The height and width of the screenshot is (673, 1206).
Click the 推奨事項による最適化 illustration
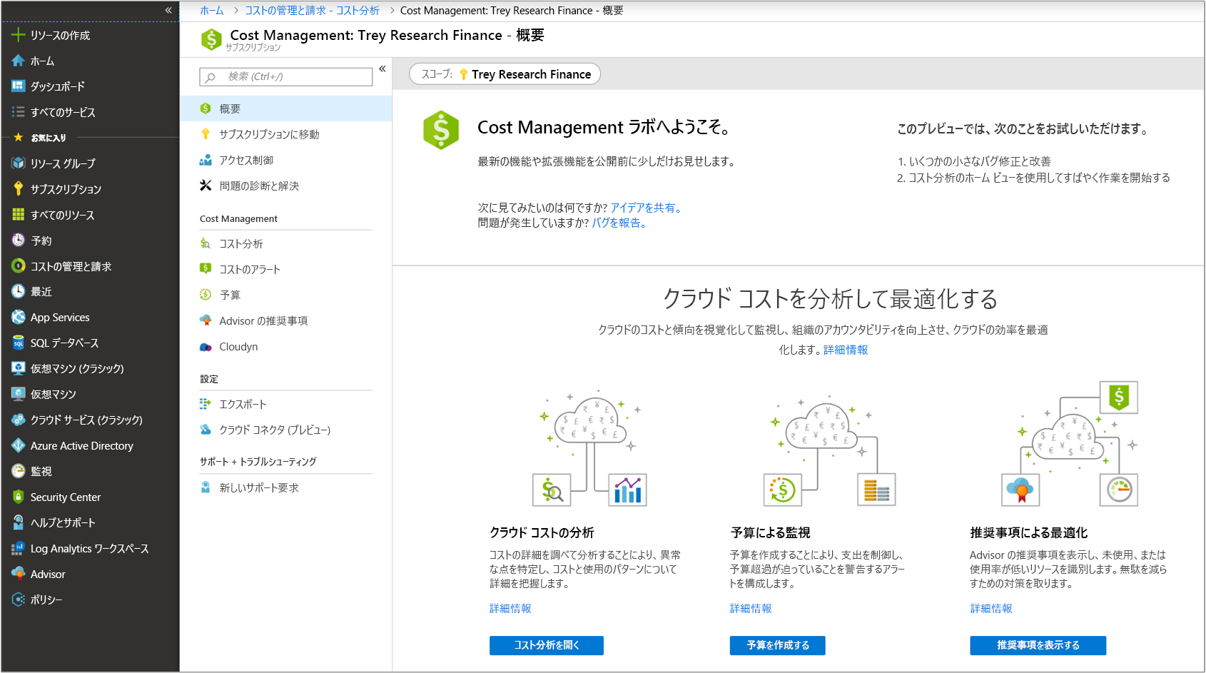click(x=1070, y=444)
